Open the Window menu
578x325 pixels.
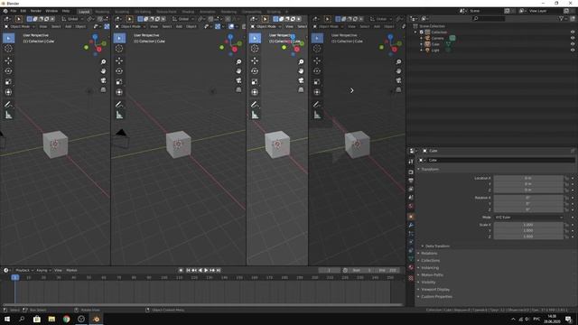[51, 11]
